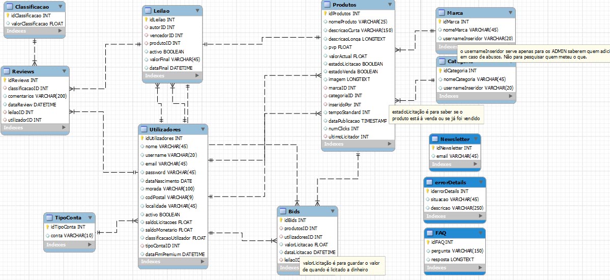The width and height of the screenshot is (610, 280).
Task: Collapse the errorDetails table with header arrow
Action: [480, 183]
